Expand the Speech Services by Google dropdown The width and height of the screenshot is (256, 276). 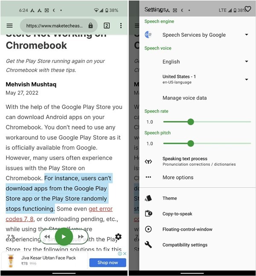click(x=247, y=35)
